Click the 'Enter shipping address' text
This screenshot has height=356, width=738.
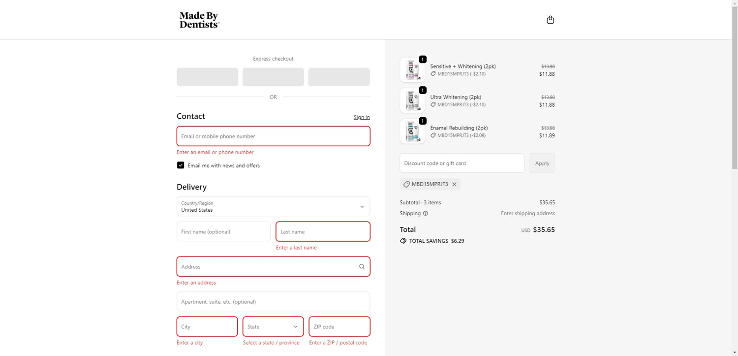528,213
